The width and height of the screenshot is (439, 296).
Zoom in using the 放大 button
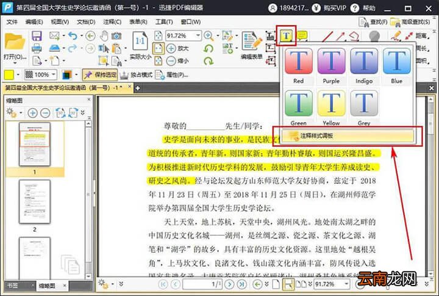click(x=177, y=48)
